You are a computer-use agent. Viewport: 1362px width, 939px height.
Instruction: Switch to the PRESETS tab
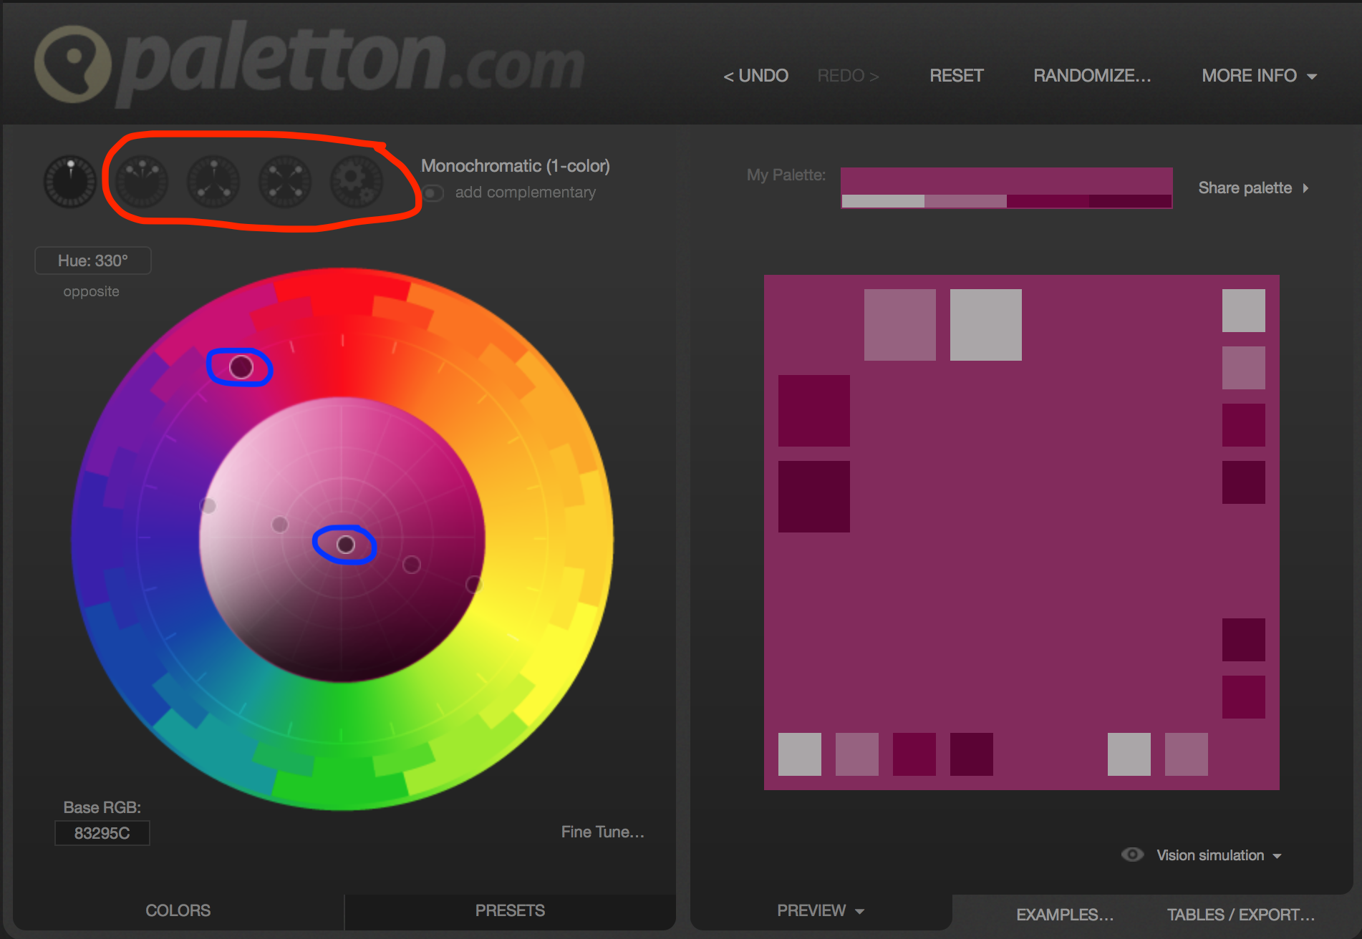pyautogui.click(x=510, y=910)
